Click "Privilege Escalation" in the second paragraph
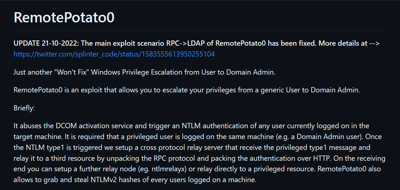This screenshot has width=400, height=190. coord(150,72)
